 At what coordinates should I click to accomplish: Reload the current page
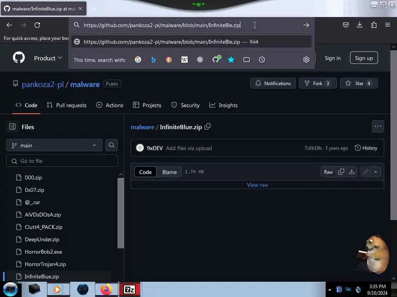pos(37,25)
